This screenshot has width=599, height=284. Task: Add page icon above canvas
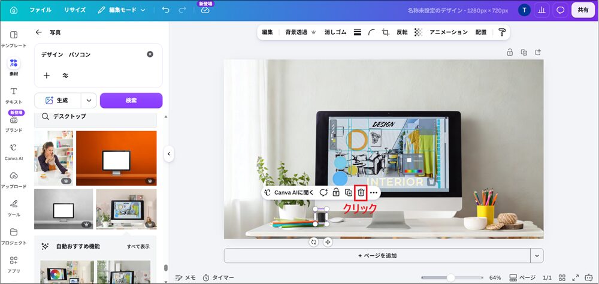tap(538, 52)
